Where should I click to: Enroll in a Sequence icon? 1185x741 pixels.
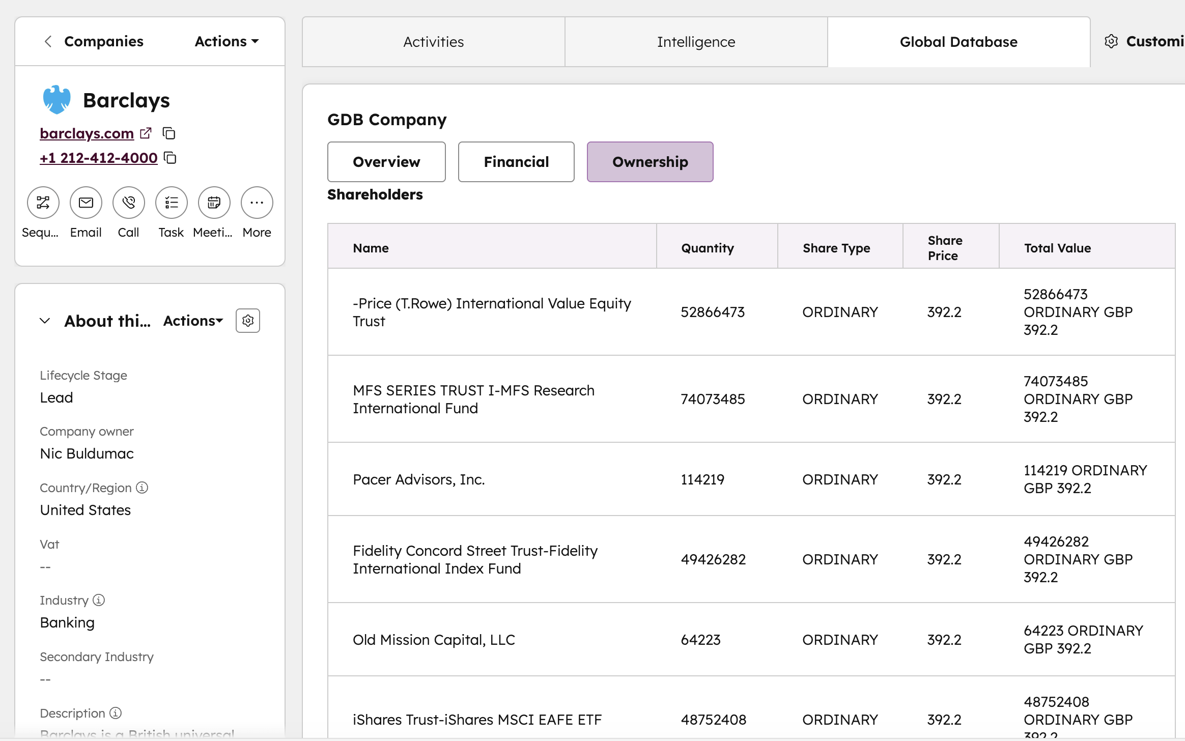tap(43, 203)
